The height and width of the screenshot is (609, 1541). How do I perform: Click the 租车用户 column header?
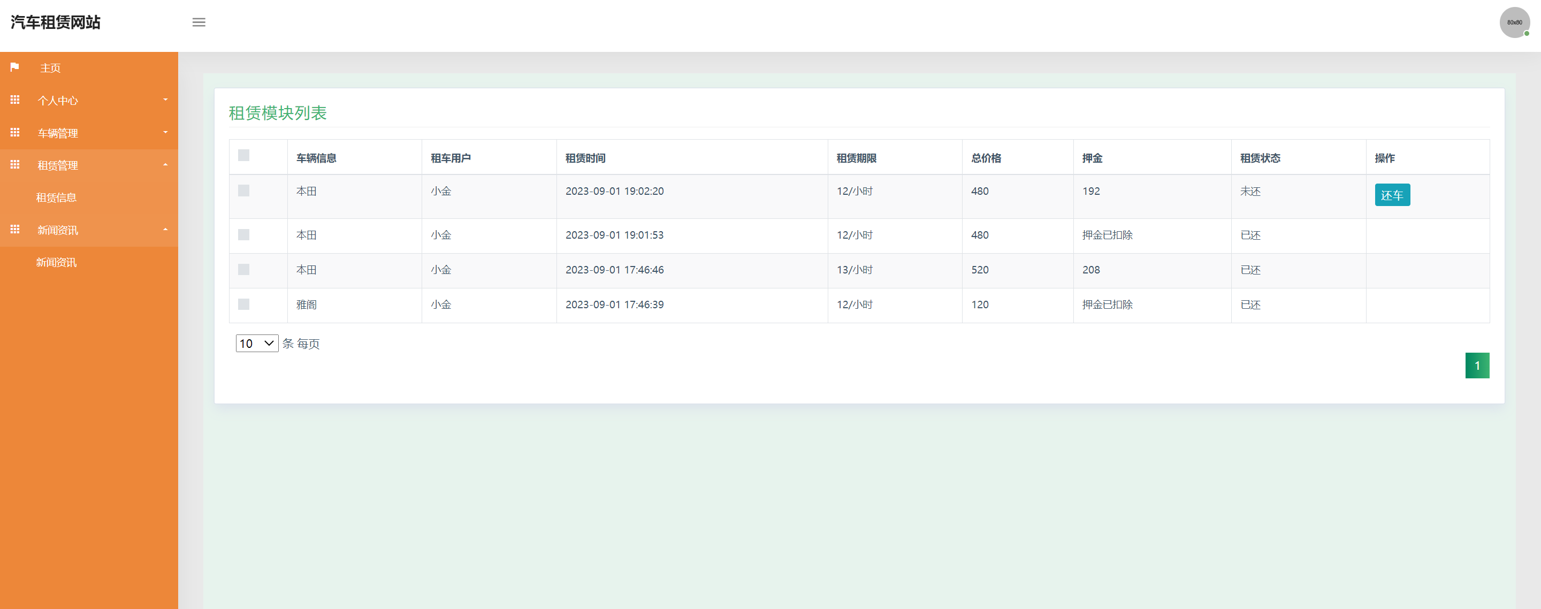pos(451,158)
